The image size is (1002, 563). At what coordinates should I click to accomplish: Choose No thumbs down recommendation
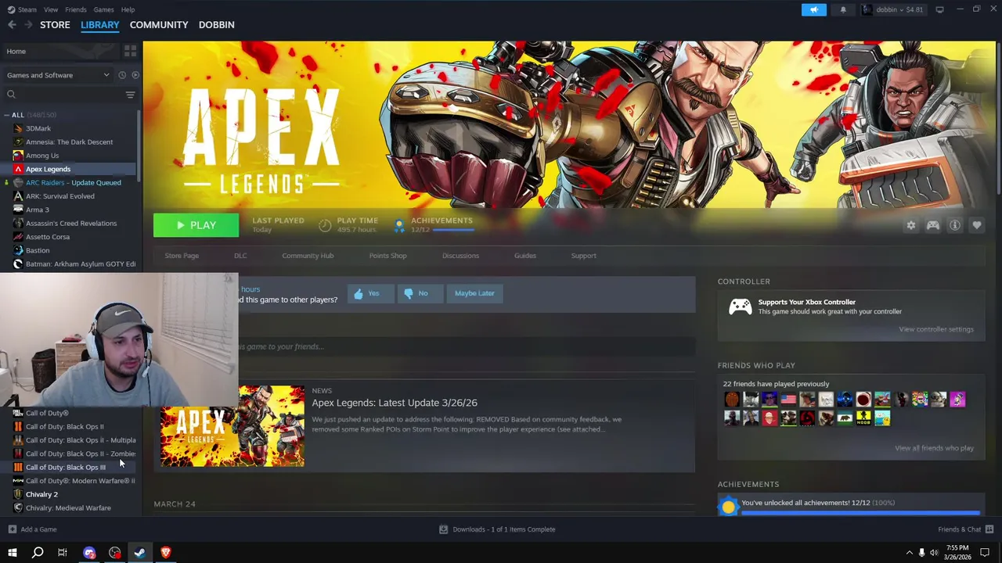tap(420, 293)
